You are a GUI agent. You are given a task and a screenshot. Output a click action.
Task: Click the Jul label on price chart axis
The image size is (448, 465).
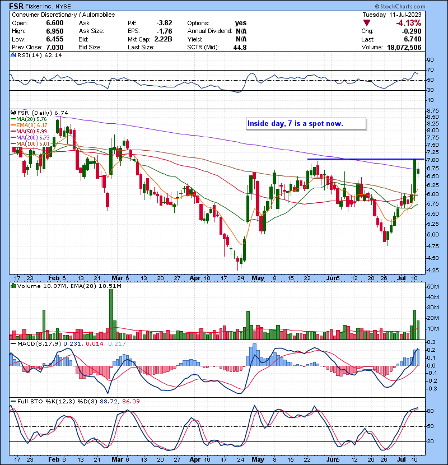tap(401, 278)
